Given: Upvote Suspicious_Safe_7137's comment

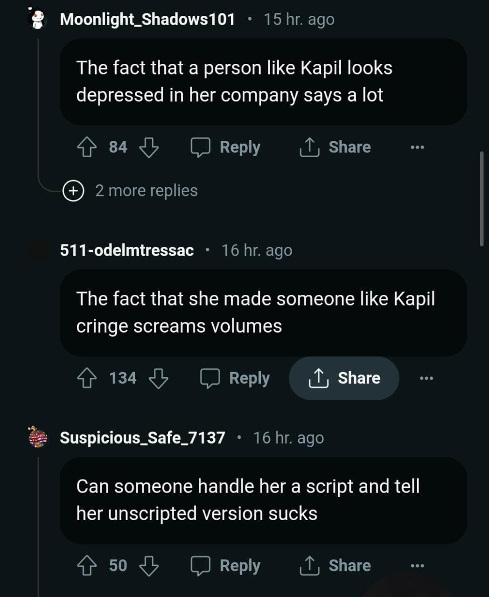Looking at the screenshot, I should pyautogui.click(x=87, y=566).
